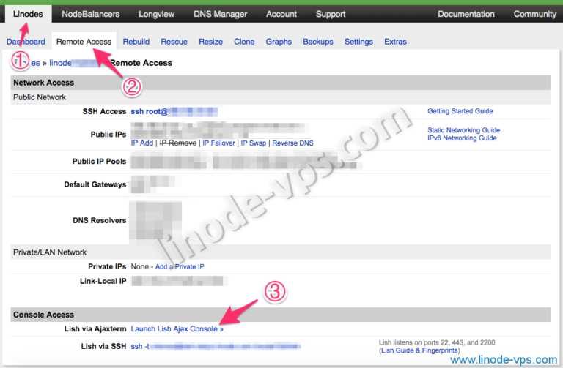Open DNS Manager section
This screenshot has width=563, height=368.
point(220,14)
